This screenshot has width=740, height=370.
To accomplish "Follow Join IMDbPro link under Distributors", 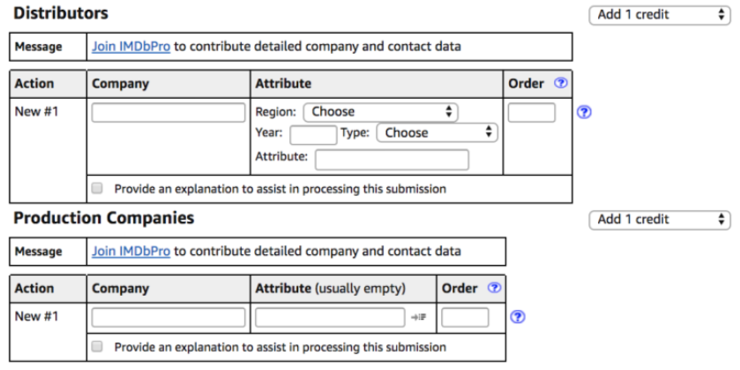I will tap(131, 47).
